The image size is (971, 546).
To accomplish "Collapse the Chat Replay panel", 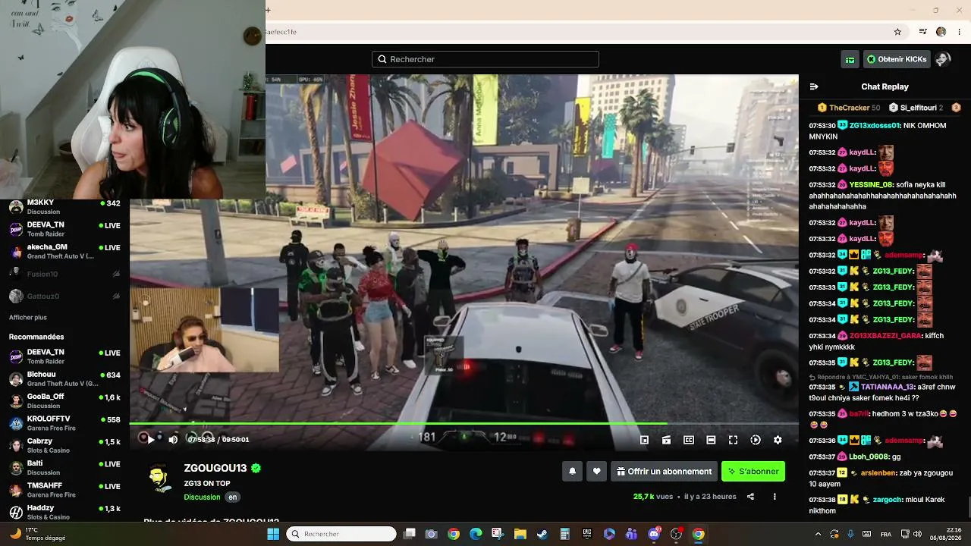I will (x=814, y=86).
